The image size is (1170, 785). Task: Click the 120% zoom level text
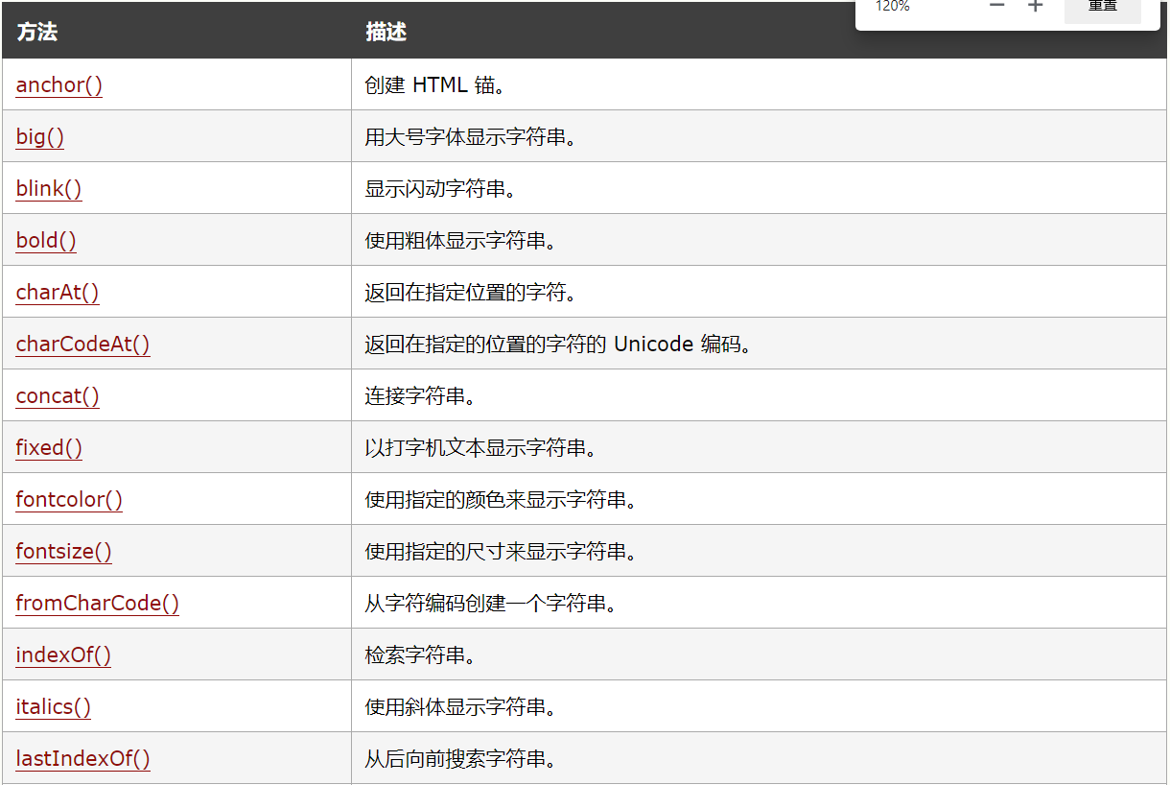click(892, 6)
